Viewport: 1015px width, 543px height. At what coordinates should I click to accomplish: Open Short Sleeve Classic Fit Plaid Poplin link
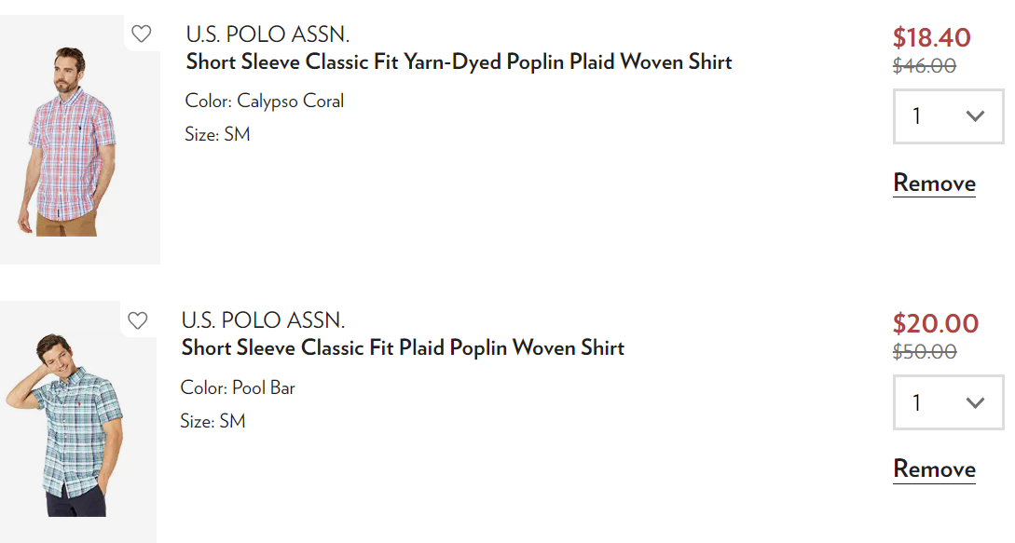(x=403, y=348)
